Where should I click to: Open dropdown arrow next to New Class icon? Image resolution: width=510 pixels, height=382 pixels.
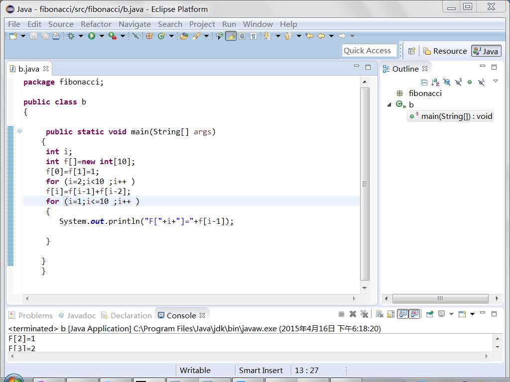(171, 36)
